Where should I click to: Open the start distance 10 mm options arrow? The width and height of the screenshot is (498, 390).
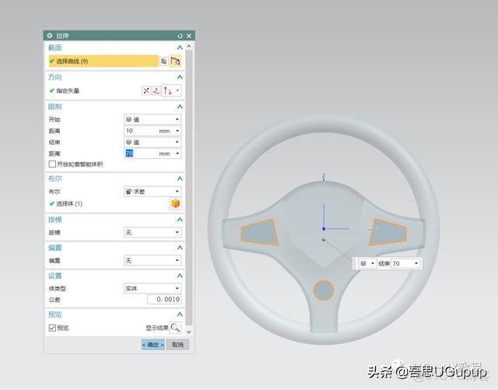177,131
